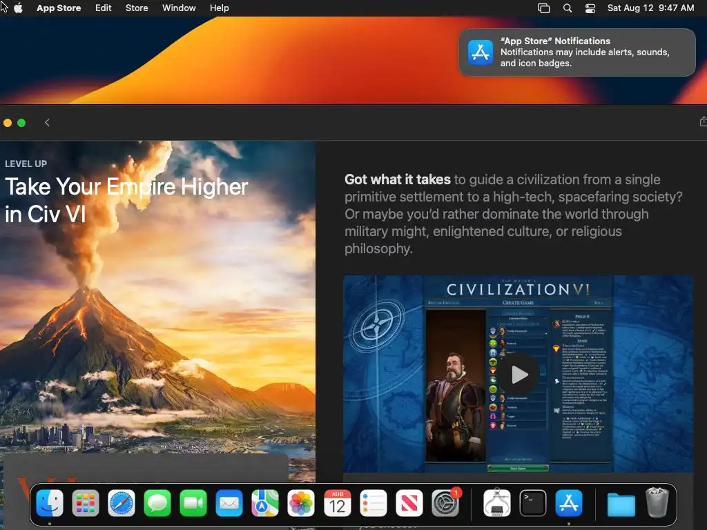The image size is (707, 530).
Task: Open Control Center in the menu bar
Action: tap(590, 8)
